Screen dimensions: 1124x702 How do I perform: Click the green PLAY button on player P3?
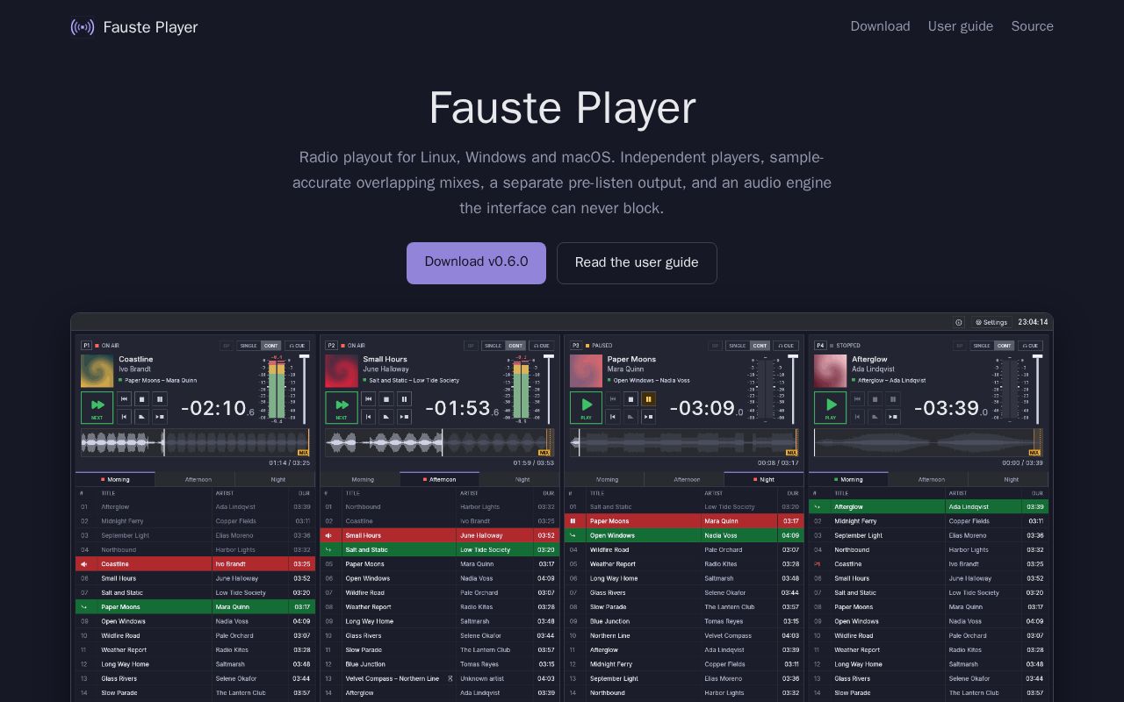tap(586, 407)
